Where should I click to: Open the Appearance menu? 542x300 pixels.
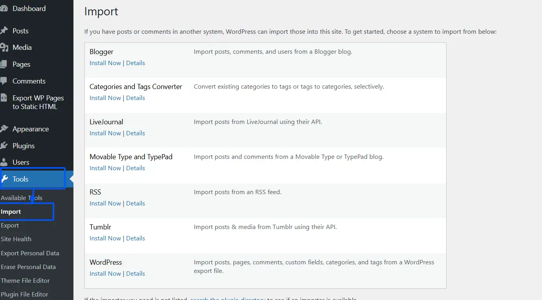point(31,129)
